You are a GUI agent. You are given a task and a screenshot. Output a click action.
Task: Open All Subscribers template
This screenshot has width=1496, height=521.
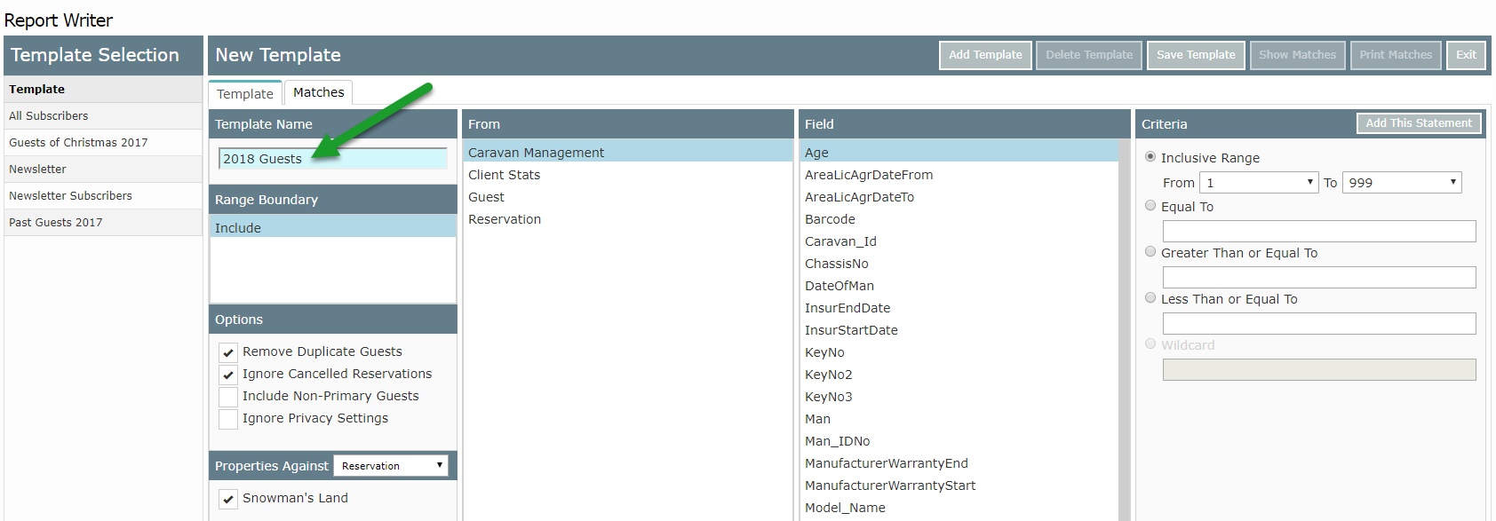103,116
